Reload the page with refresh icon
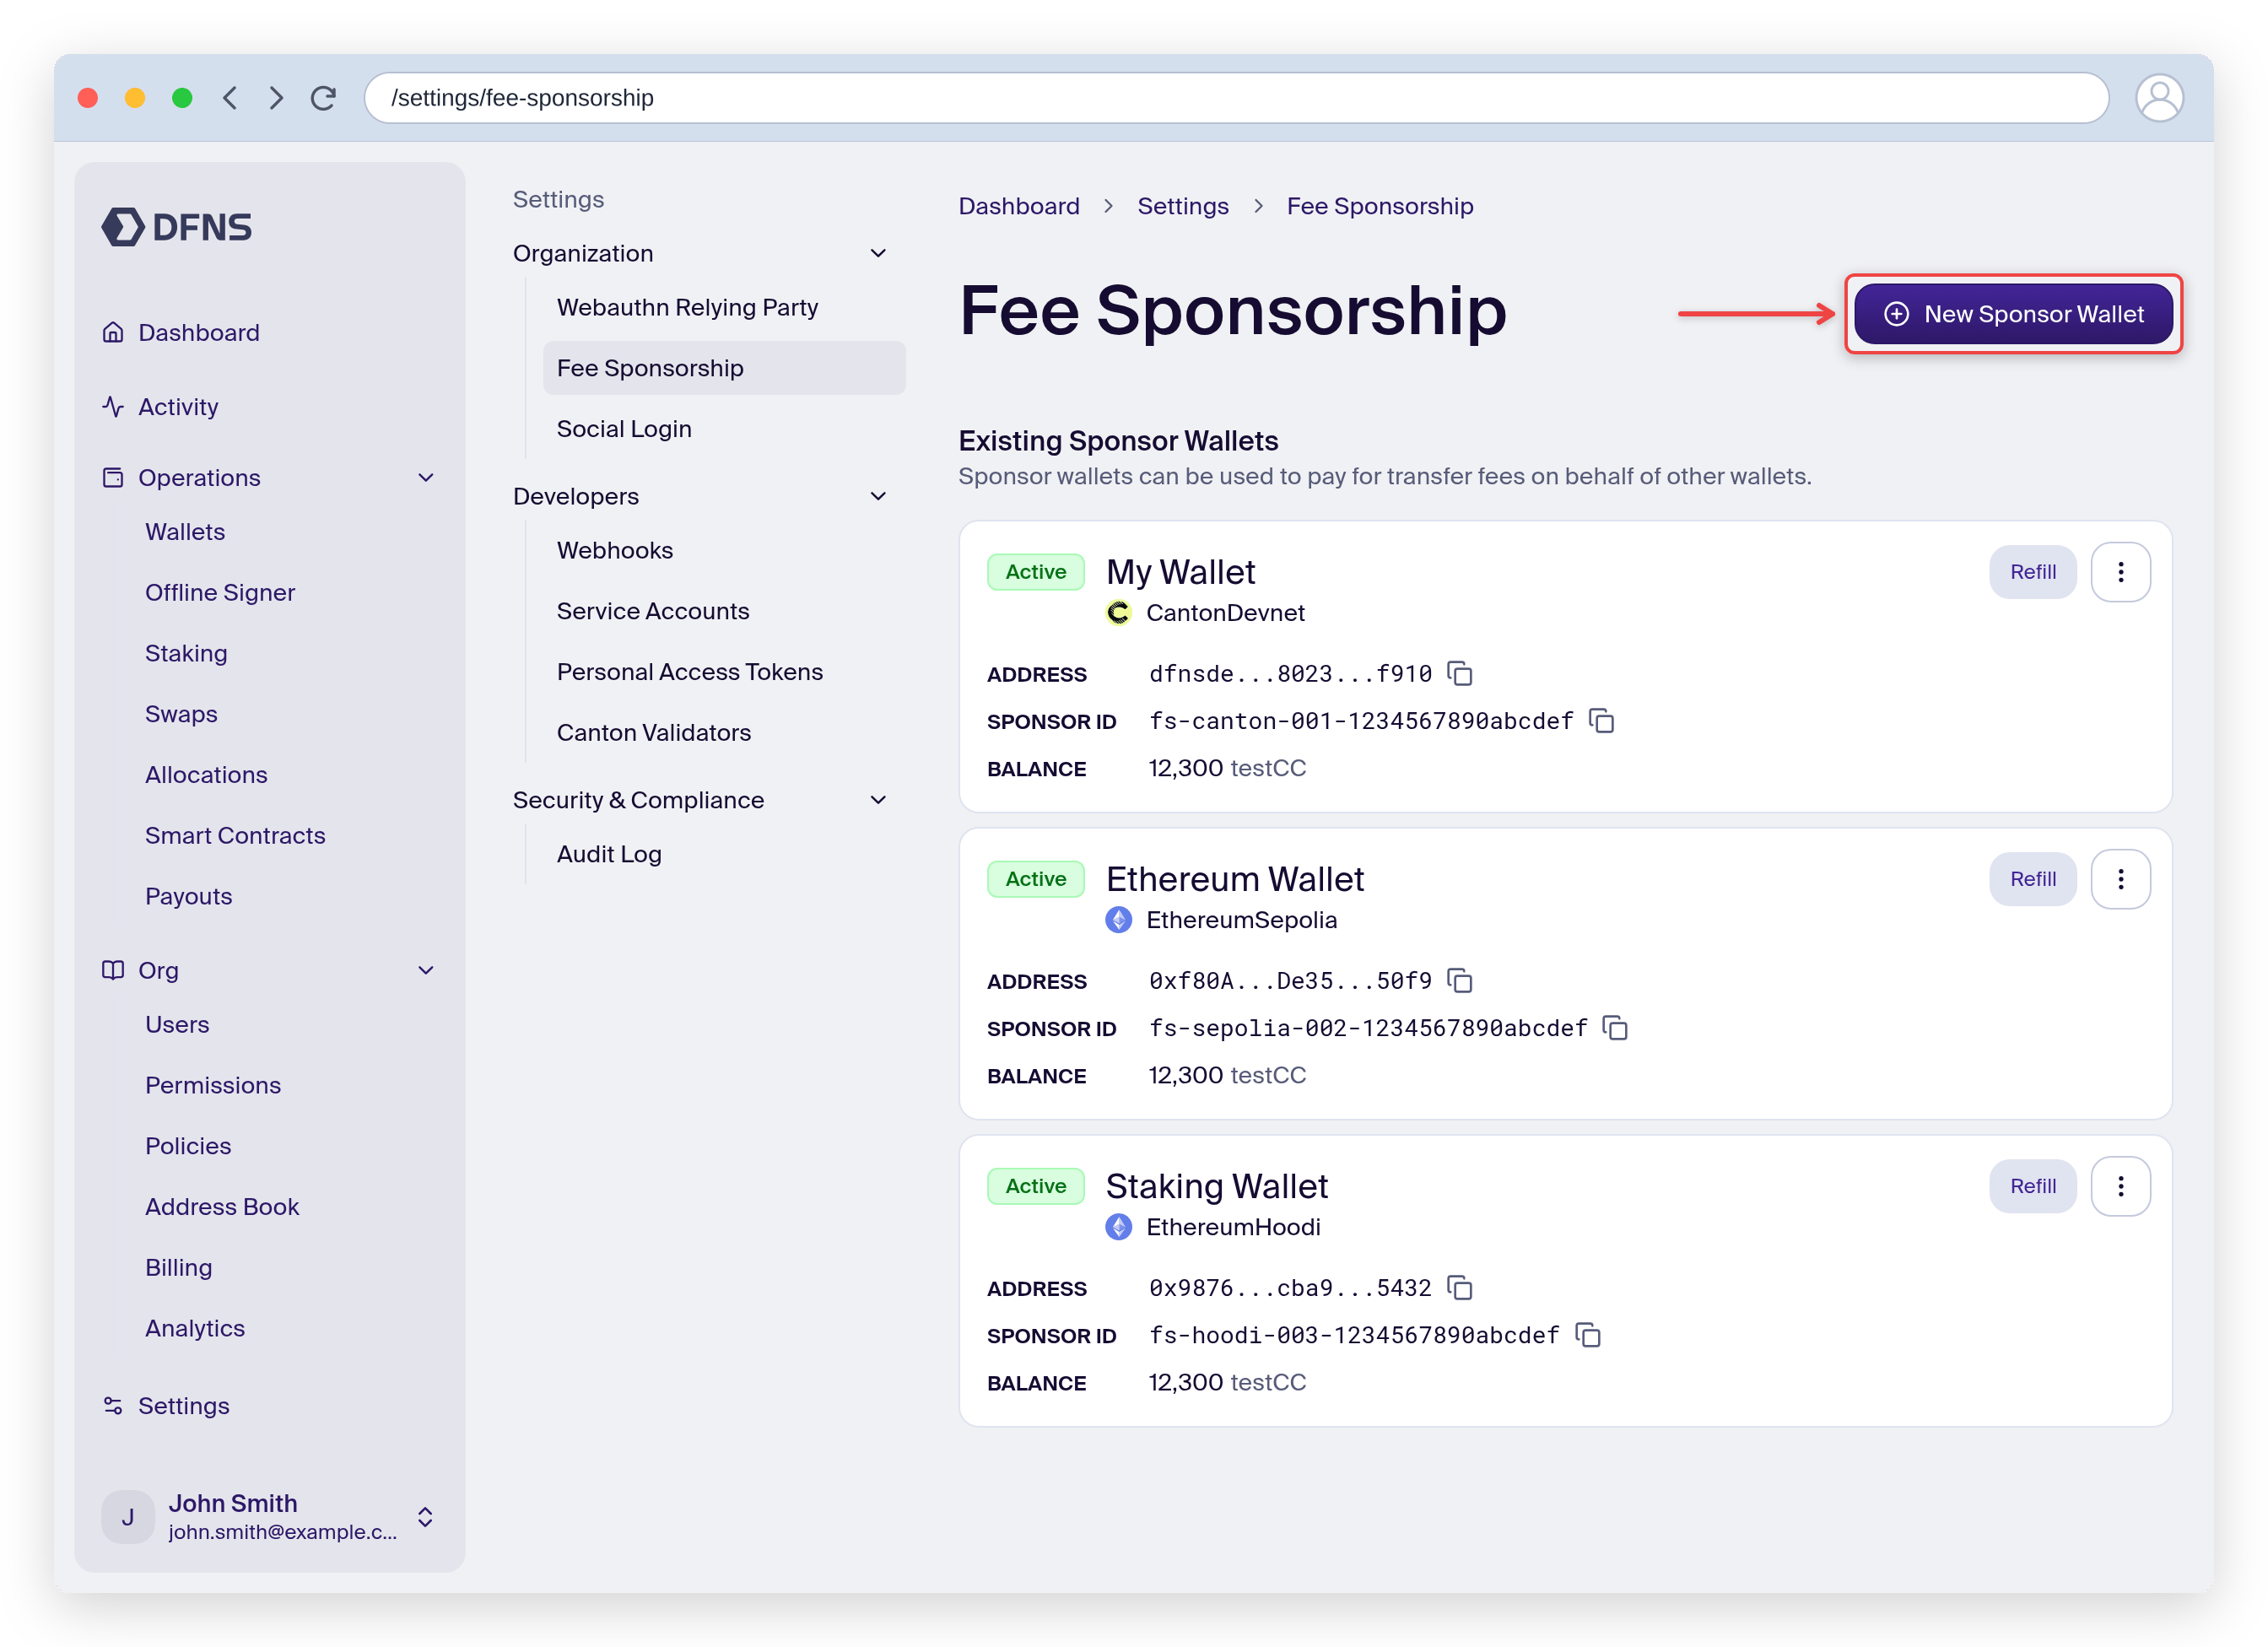Screen dimensions: 2268x1647 (323, 98)
